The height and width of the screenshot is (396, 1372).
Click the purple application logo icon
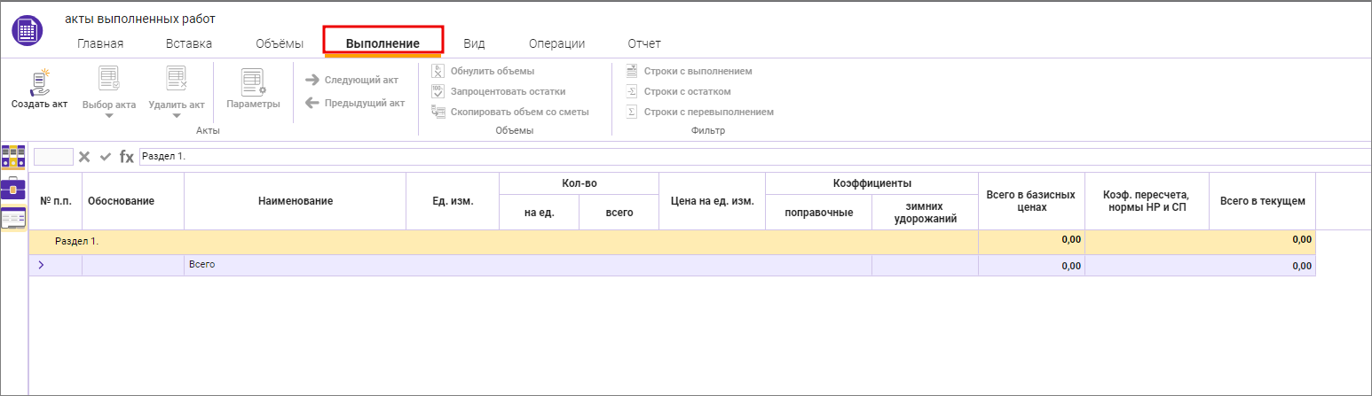click(x=28, y=31)
